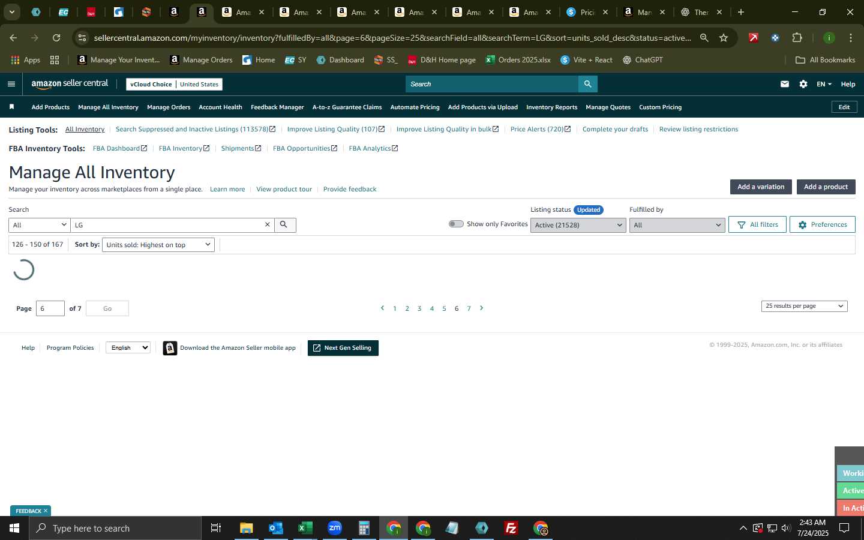Click the zoom magnifier in address bar
This screenshot has height=540, width=864.
click(x=704, y=38)
